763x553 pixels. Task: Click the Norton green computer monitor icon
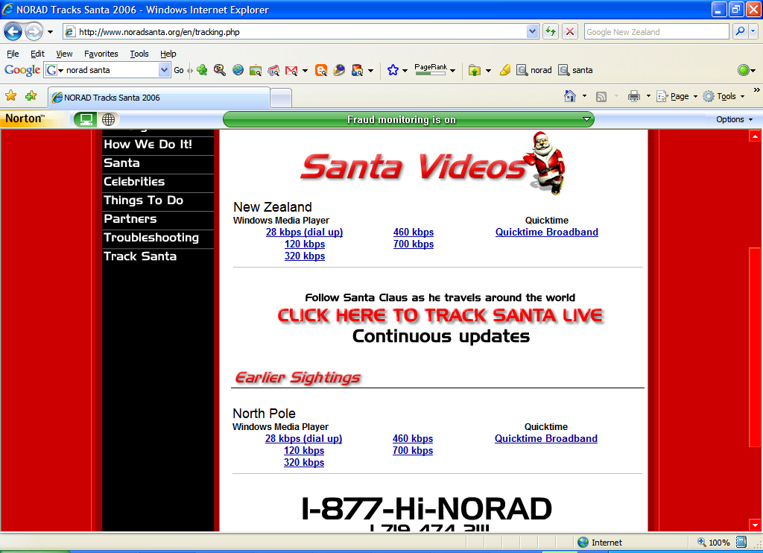pyautogui.click(x=86, y=119)
